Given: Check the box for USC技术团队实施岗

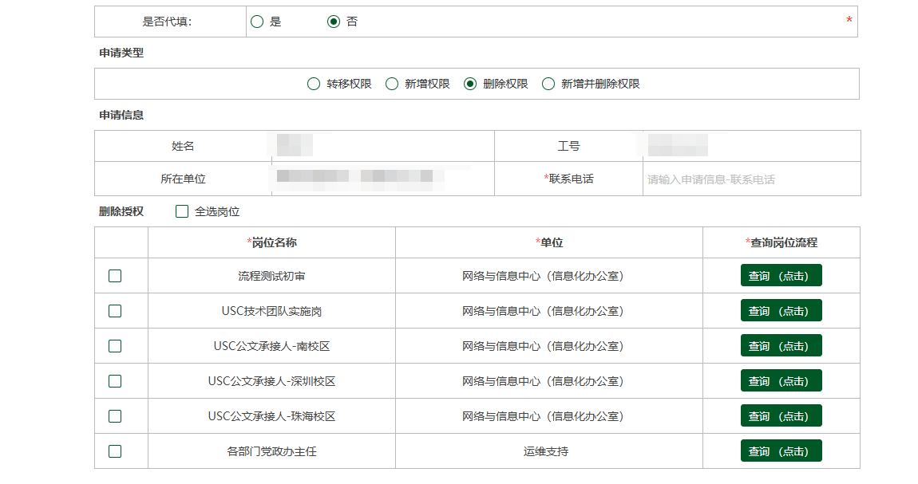Looking at the screenshot, I should 115,311.
